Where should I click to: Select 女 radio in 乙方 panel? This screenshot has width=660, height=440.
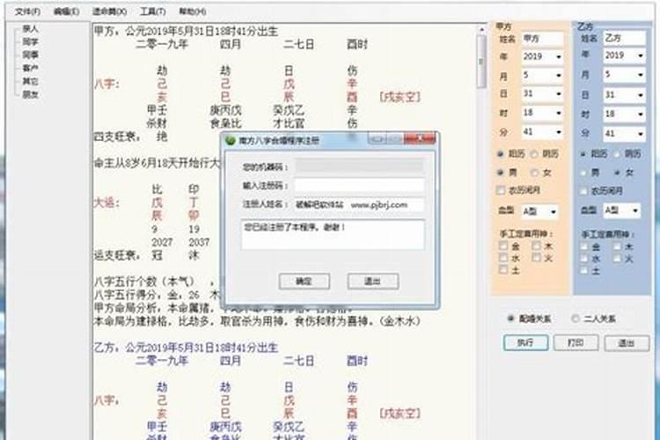[617, 172]
